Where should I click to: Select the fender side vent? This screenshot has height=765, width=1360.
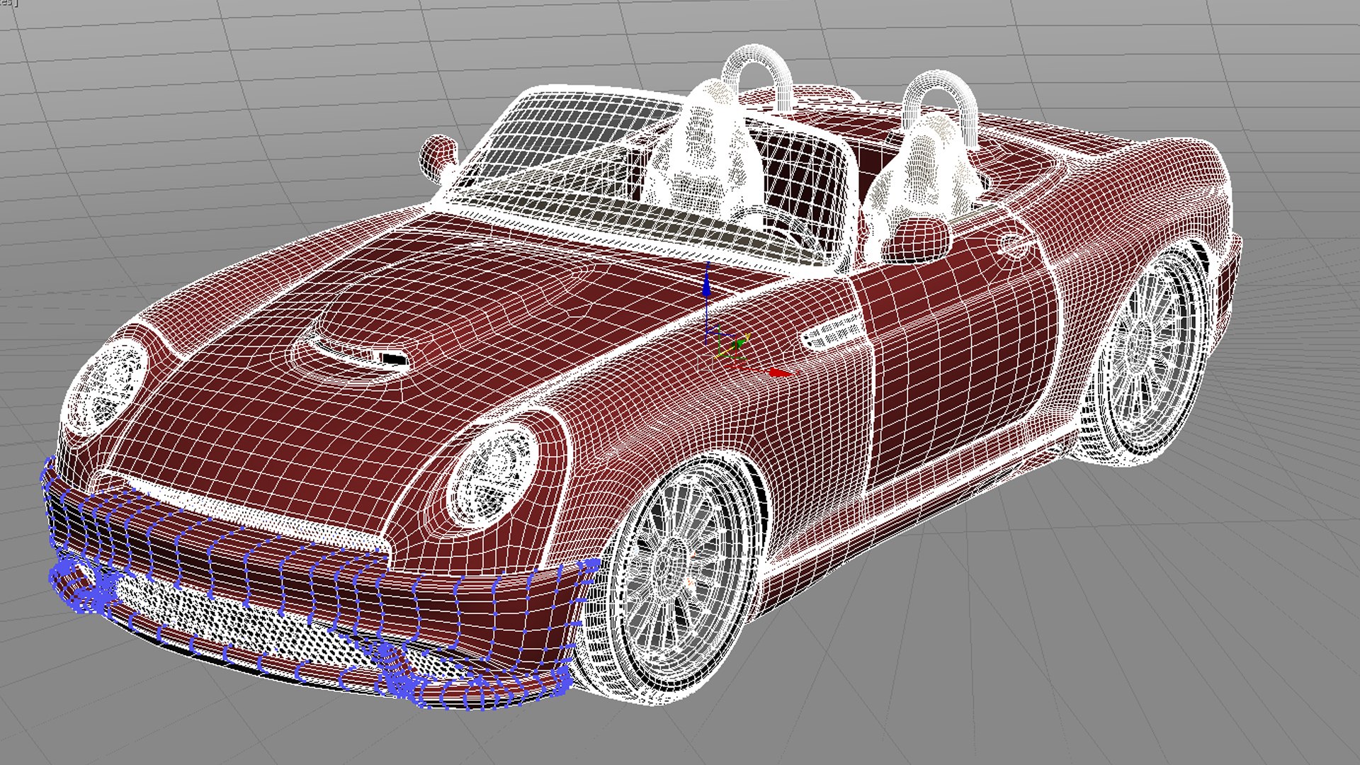tap(834, 332)
